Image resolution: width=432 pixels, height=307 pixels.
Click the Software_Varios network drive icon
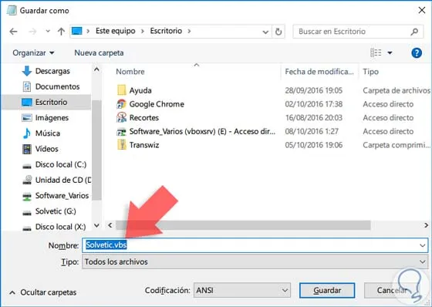click(27, 196)
